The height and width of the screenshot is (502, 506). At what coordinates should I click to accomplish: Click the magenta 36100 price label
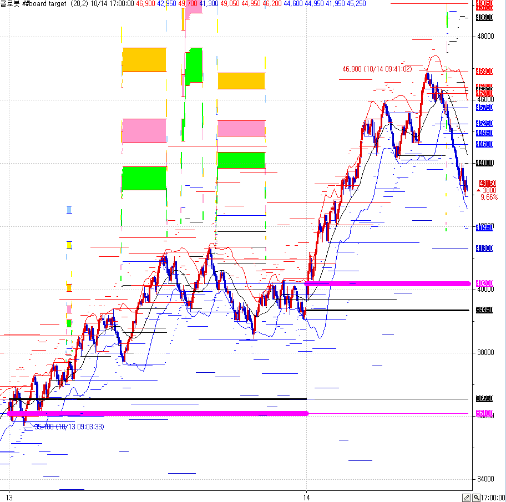[484, 414]
